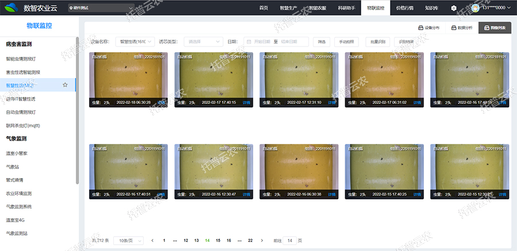
Task: Click the 前往 page number input field
Action: pos(290,241)
